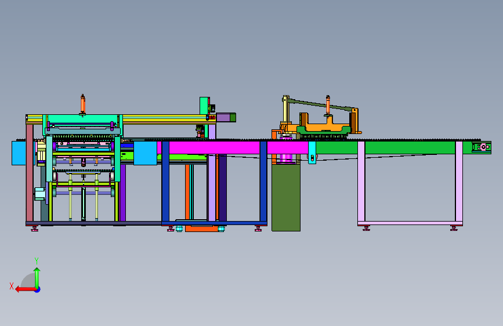Select the small cyan bracket joining magenta and green beams
This screenshot has height=326, width=503.
click(x=312, y=153)
